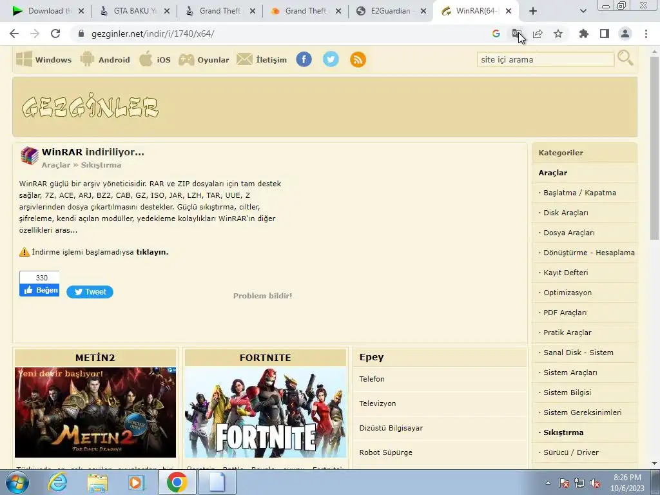
Task: Open the Robot Süpürge link
Action: tap(385, 452)
